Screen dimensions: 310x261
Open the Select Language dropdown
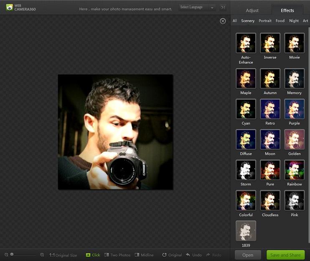pos(197,7)
